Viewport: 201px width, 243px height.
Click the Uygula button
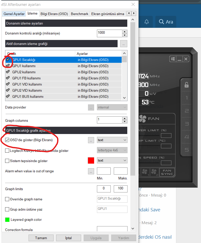click(96, 238)
